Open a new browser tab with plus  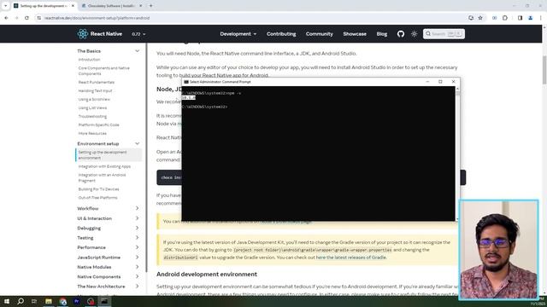coord(151,6)
